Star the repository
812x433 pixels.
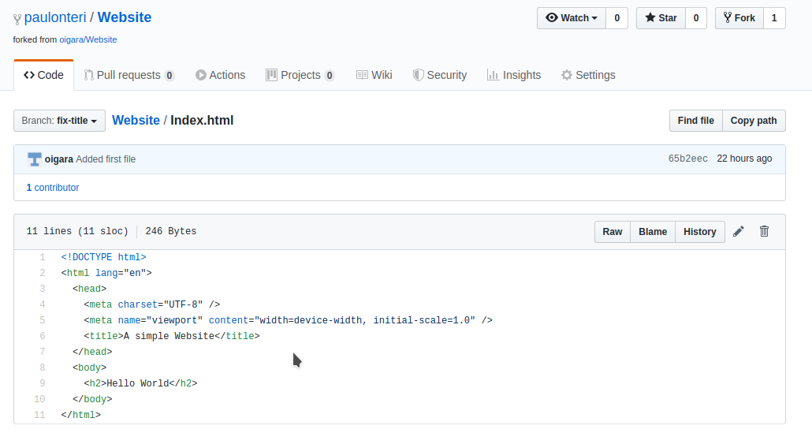661,18
